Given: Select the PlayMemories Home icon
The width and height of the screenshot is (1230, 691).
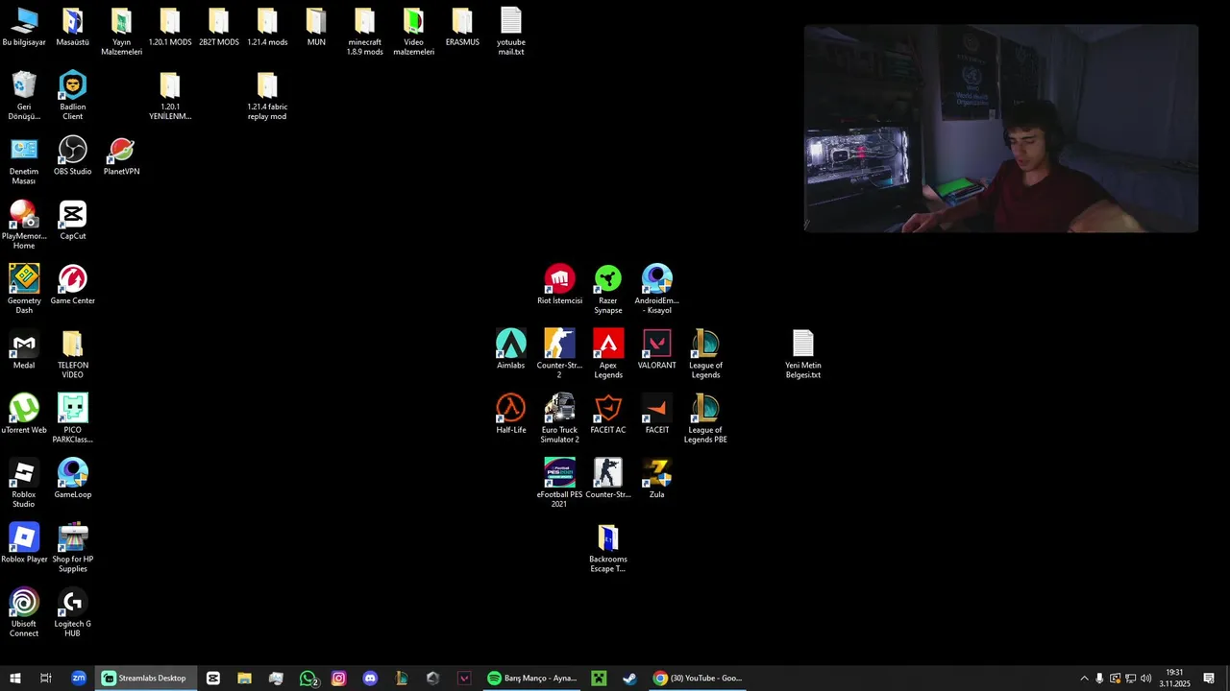Looking at the screenshot, I should point(24,225).
